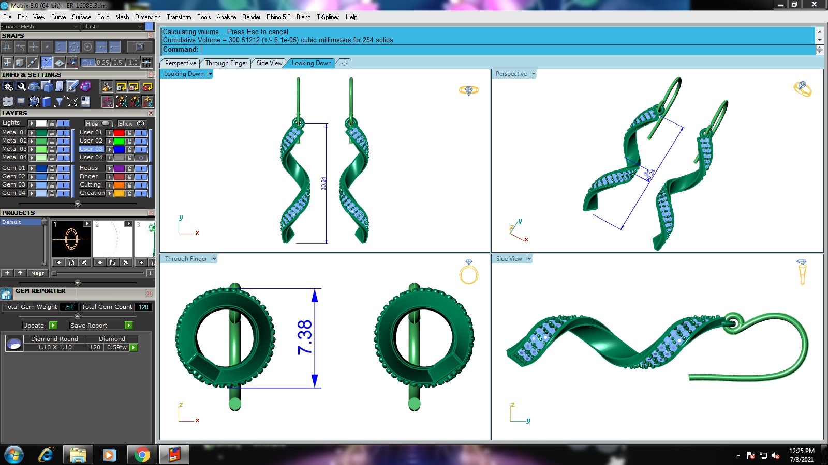828x465 pixels.
Task: Open the Coarse Mesh dropdown
Action: pyautogui.click(x=40, y=26)
